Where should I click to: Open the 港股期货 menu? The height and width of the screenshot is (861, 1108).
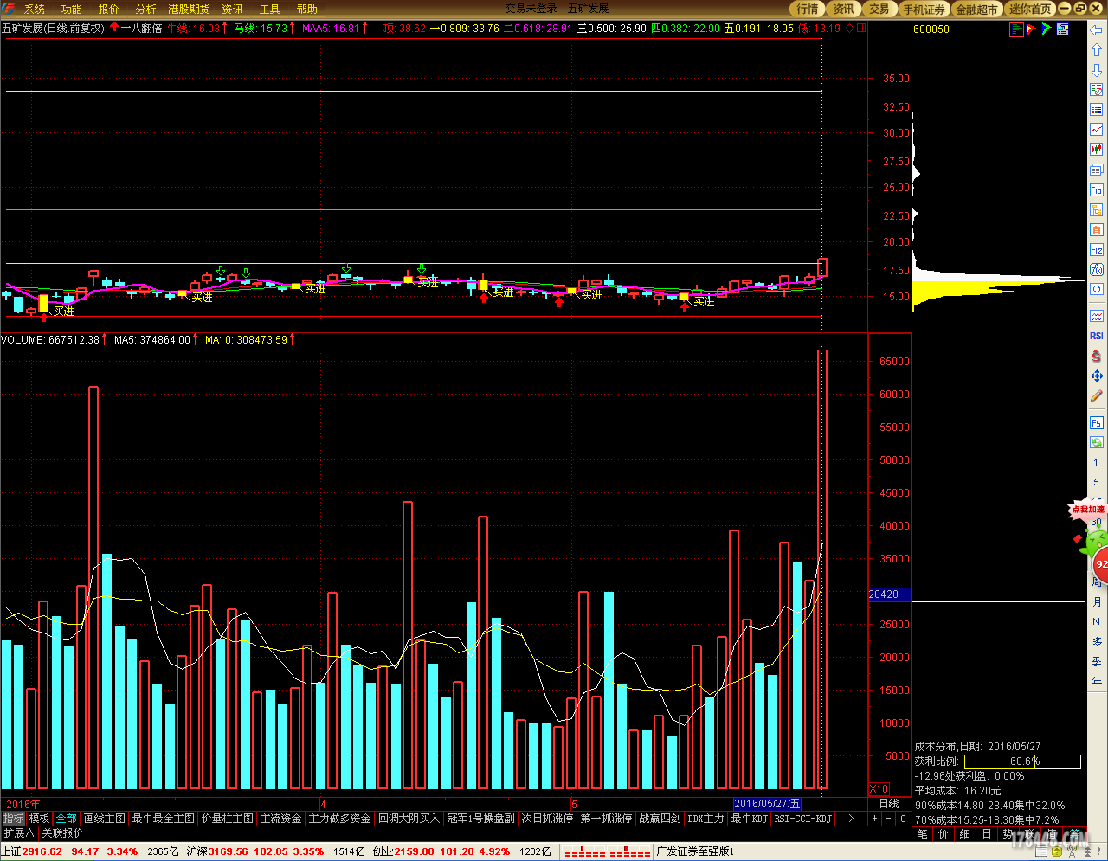pyautogui.click(x=190, y=9)
